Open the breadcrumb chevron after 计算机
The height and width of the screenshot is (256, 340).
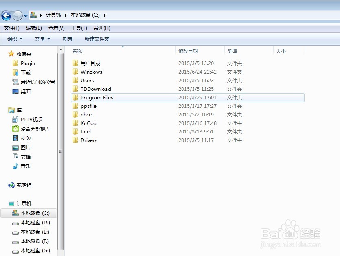(x=64, y=15)
